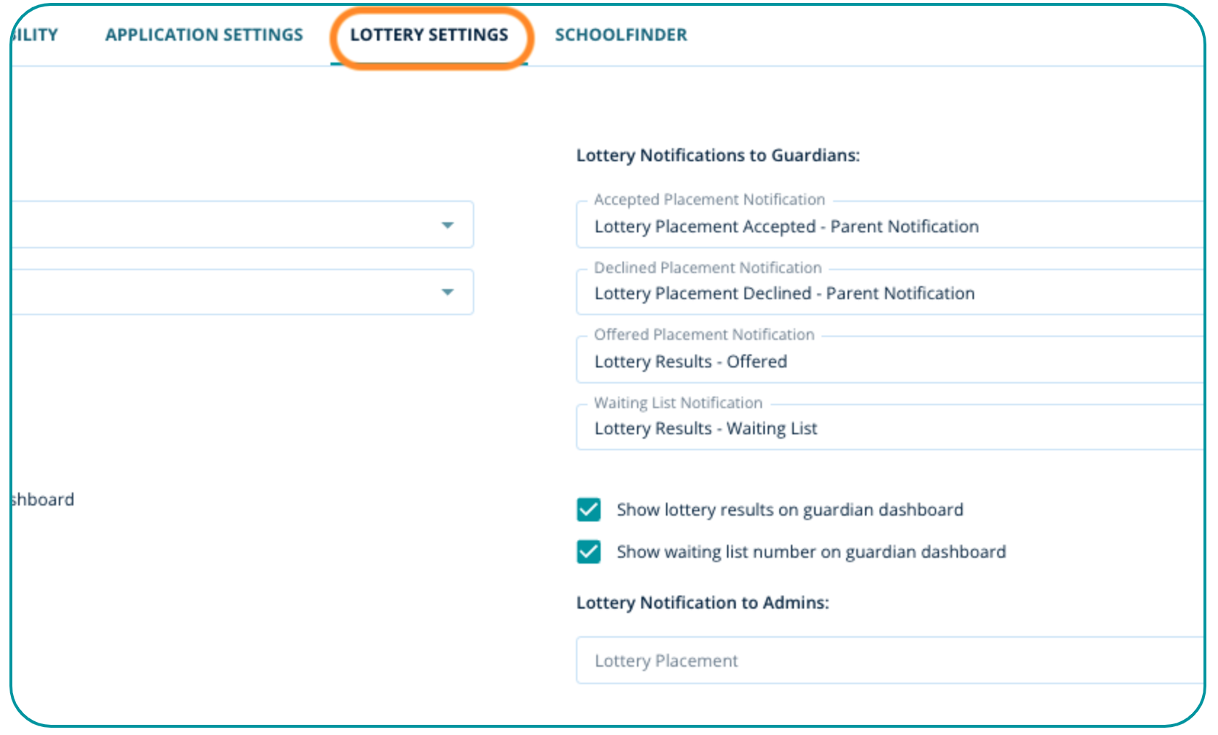The height and width of the screenshot is (735, 1218).
Task: Untick the show lottery results checkbox
Action: [588, 510]
